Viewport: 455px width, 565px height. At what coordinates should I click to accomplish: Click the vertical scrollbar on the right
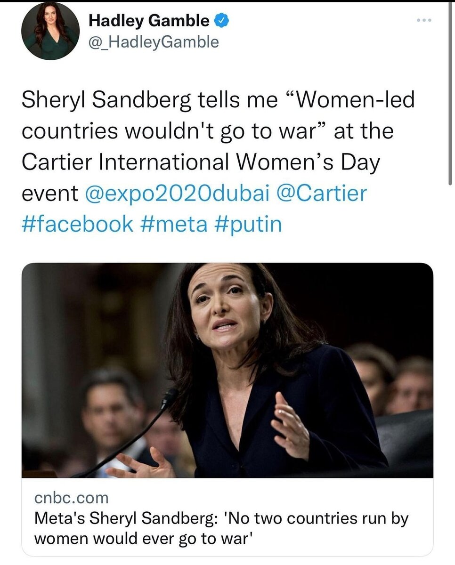point(450,94)
